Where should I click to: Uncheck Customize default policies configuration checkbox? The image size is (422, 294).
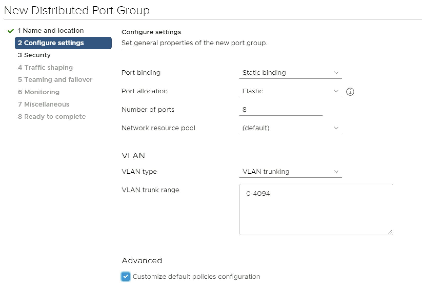[126, 277]
